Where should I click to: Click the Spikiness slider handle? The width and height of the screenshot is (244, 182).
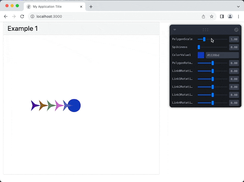(x=199, y=47)
